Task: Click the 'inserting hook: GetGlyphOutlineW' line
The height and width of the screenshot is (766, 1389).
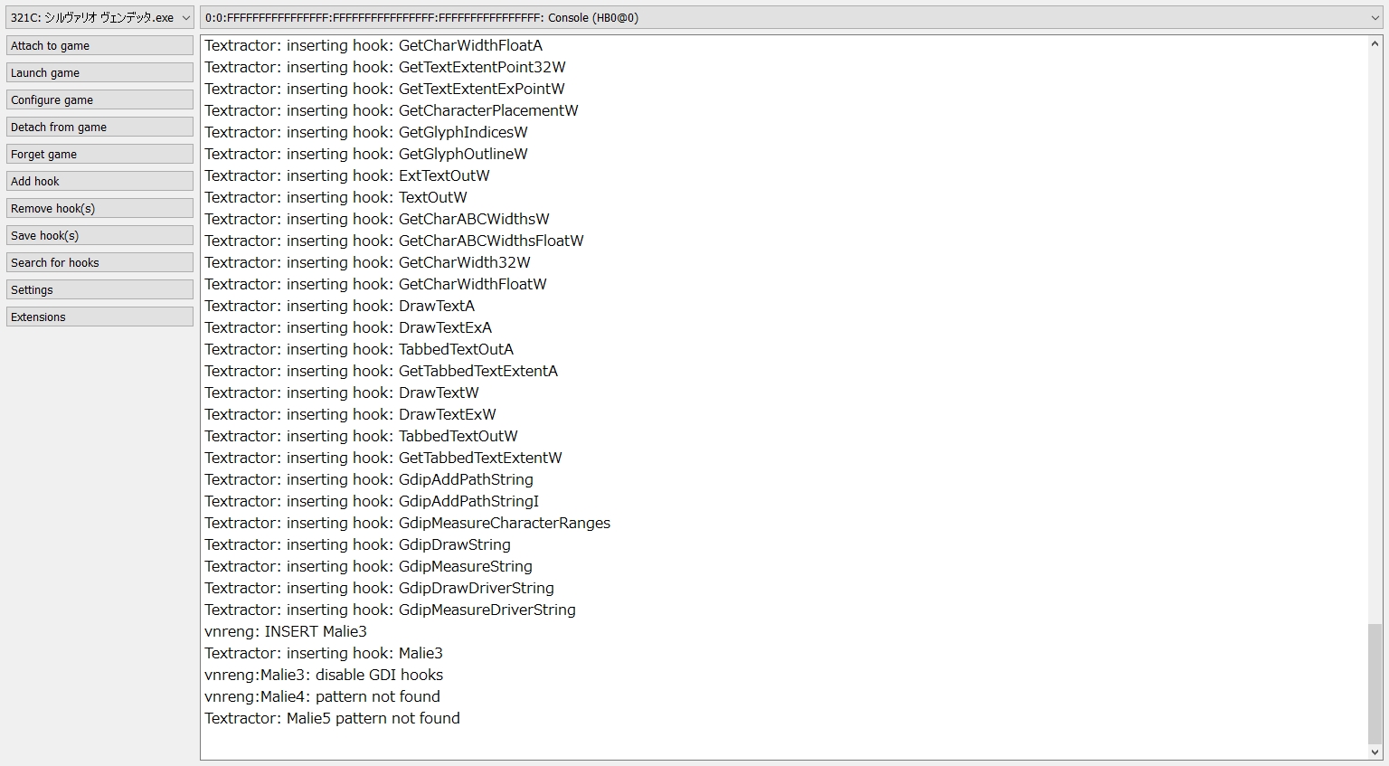Action: (x=366, y=154)
